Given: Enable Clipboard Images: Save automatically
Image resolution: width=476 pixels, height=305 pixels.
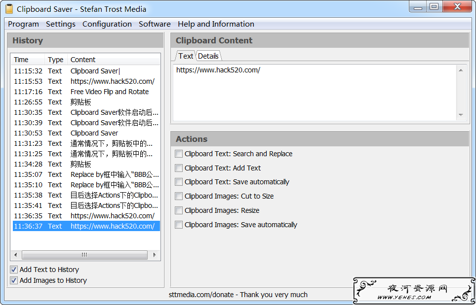Looking at the screenshot, I should (179, 225).
